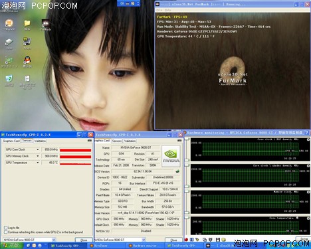
Task: Open GPU selector dropdown in GPU-Z Graphics Card window
Action: click(x=144, y=240)
